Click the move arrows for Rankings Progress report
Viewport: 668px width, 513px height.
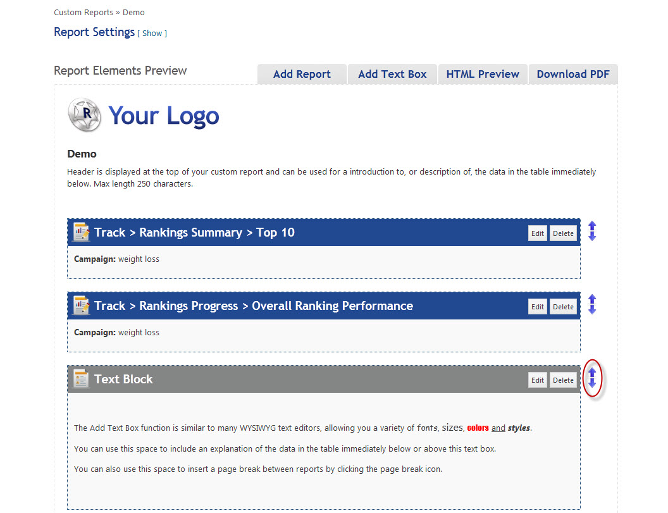[592, 305]
